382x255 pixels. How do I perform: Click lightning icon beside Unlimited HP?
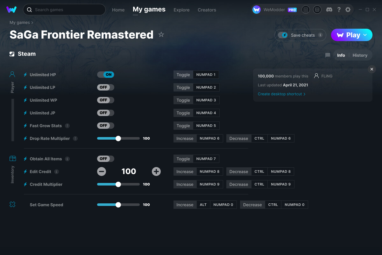click(x=25, y=75)
